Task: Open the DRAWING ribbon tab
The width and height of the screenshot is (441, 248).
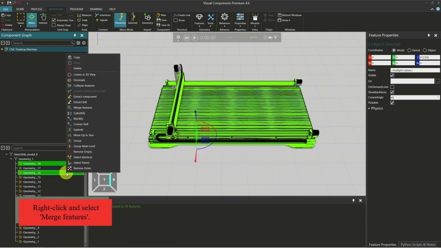Action: [x=96, y=9]
